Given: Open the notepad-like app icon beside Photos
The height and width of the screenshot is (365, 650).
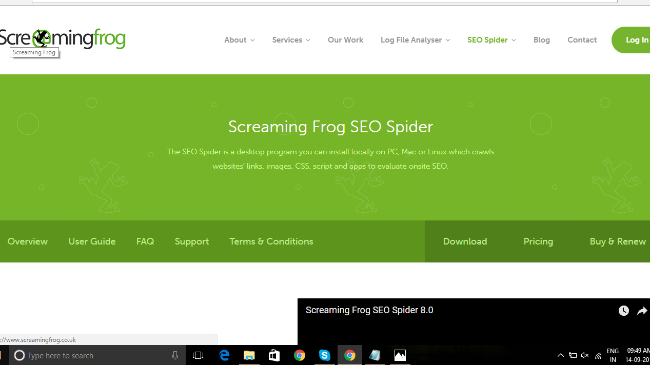Looking at the screenshot, I should [375, 355].
